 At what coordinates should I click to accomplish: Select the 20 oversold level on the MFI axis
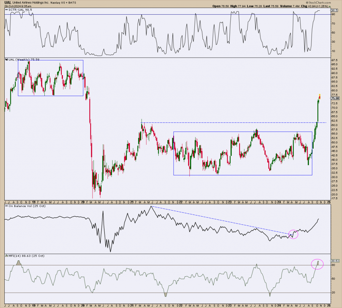[x=333, y=293]
